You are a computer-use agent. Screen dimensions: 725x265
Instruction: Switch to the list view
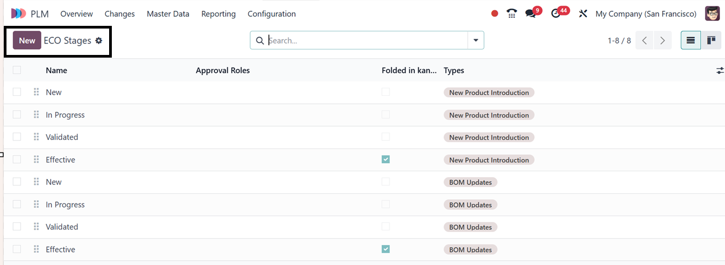point(690,40)
